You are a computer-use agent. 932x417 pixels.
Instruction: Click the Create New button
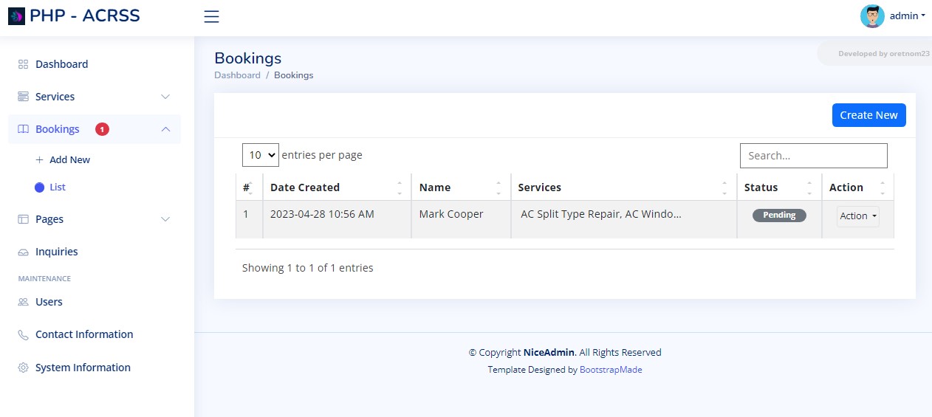pos(868,115)
